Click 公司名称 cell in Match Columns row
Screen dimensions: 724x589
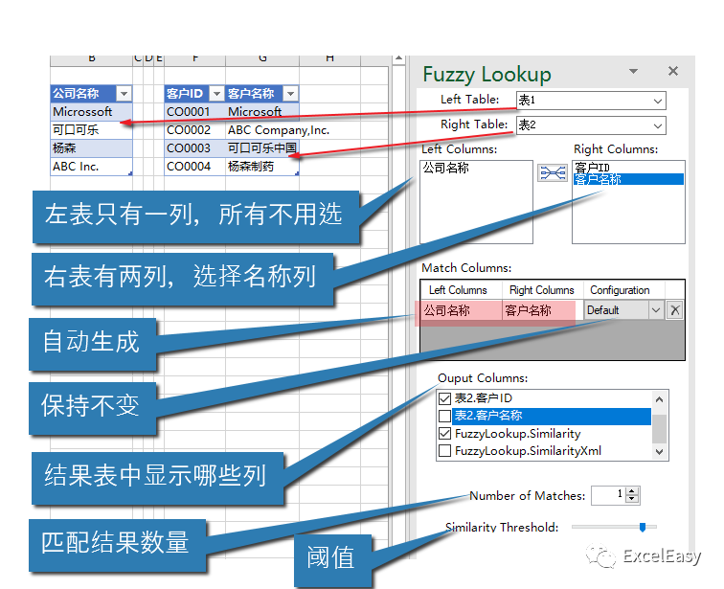(461, 310)
